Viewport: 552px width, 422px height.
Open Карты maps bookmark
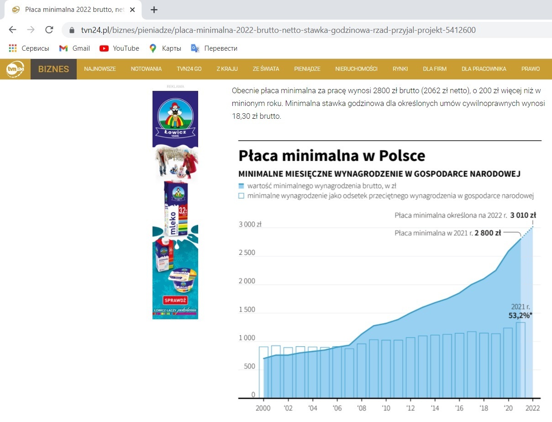coord(165,48)
